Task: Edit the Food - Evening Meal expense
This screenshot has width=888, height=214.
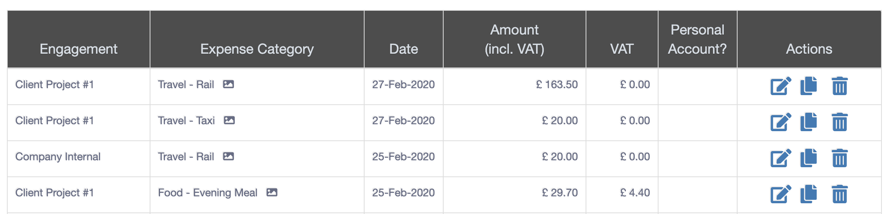Action: click(781, 194)
